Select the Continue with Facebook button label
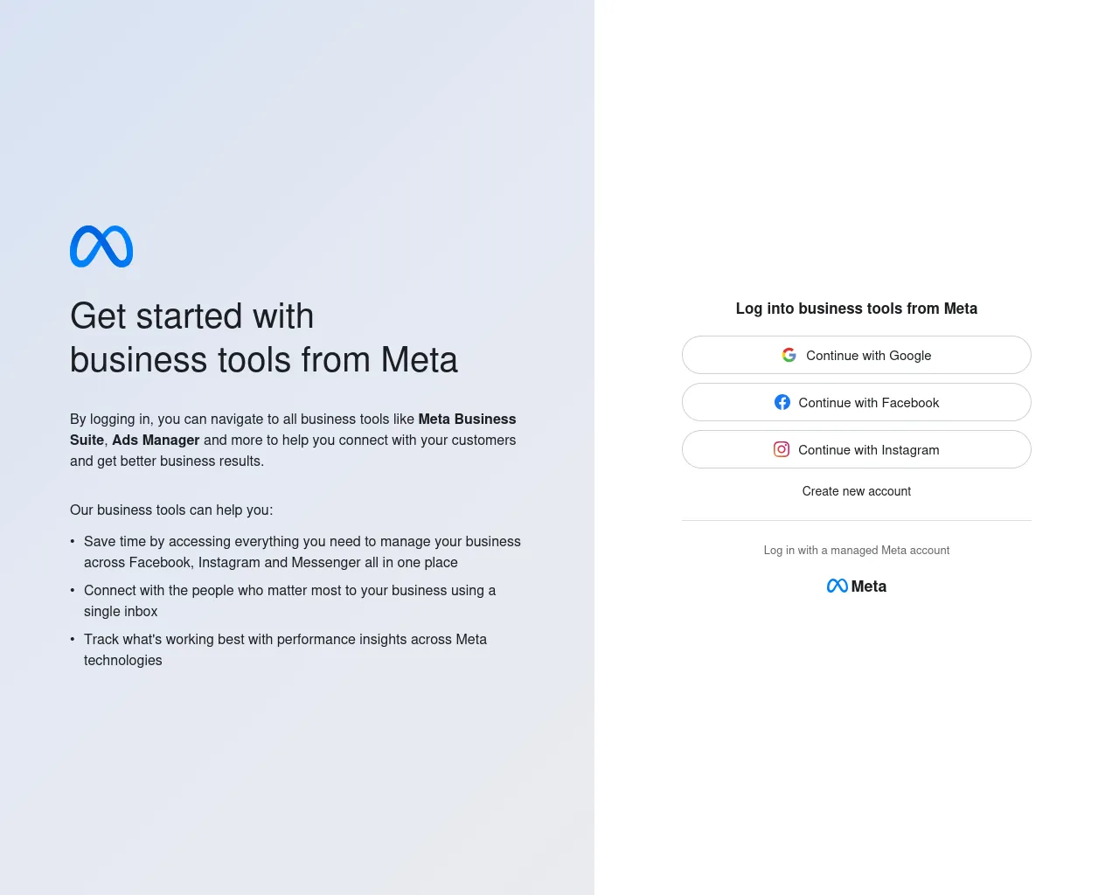The height and width of the screenshot is (895, 1119). click(869, 403)
